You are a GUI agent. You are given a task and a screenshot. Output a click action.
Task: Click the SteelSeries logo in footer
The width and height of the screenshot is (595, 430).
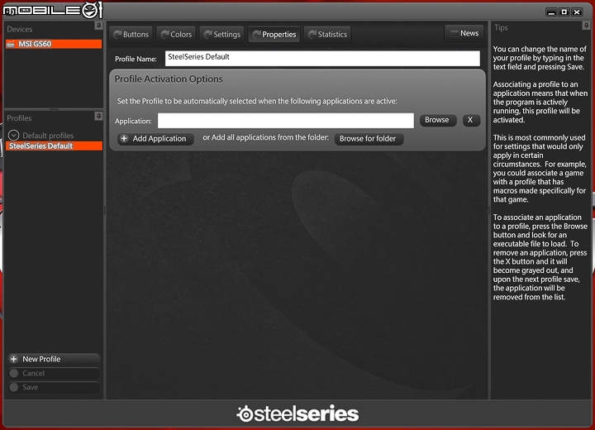pyautogui.click(x=297, y=413)
